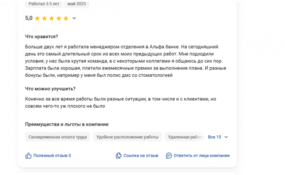Click the май 2025 date badge
This screenshot has width=285, height=175.
click(x=77, y=4)
